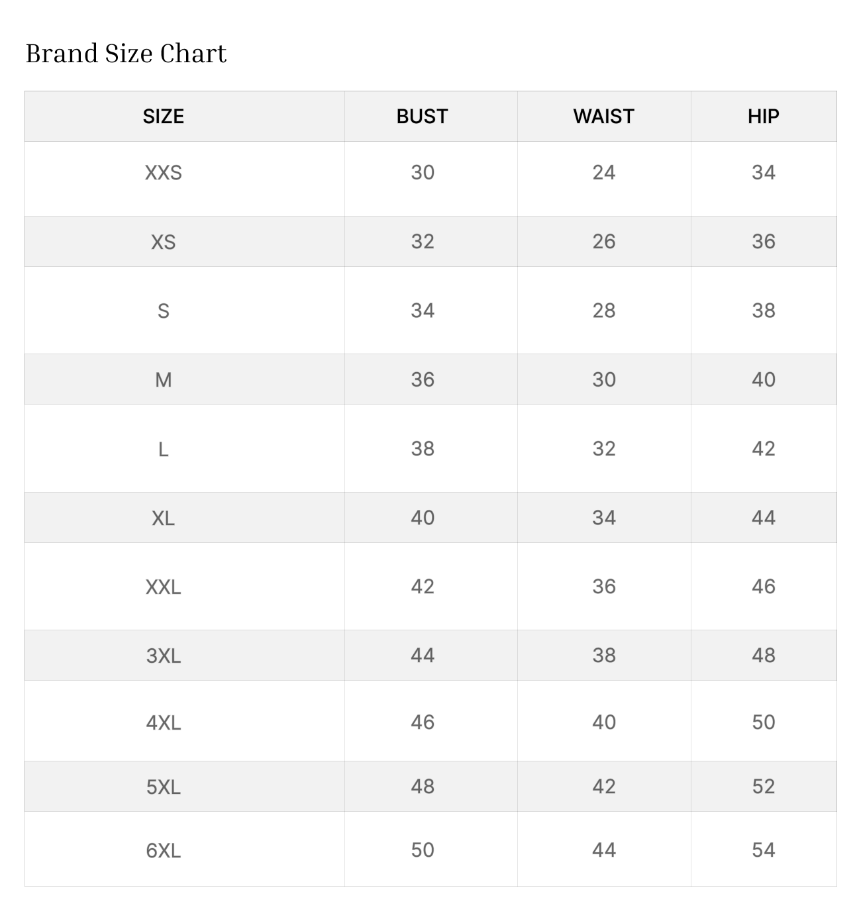The height and width of the screenshot is (923, 861).
Task: Select the XXL size row label
Action: (x=163, y=587)
